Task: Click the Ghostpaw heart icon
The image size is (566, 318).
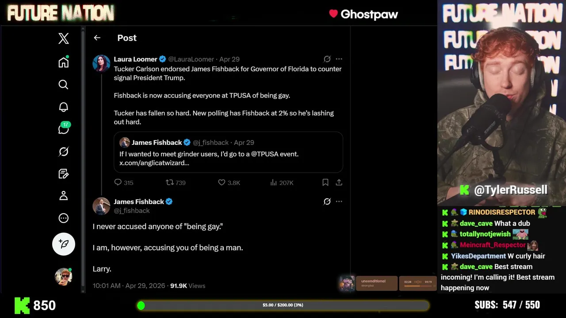Action: coord(333,14)
